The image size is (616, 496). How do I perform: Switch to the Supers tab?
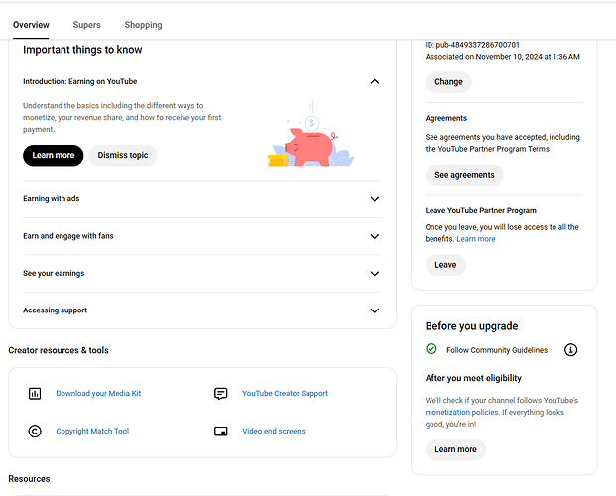point(87,25)
